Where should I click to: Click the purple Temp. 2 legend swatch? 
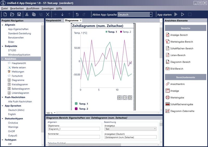click(76, 109)
